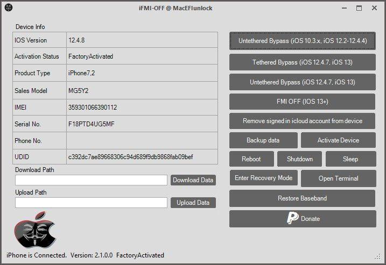386x265 pixels.
Task: Click FactoryActivated in the status bar
Action: click(140, 255)
